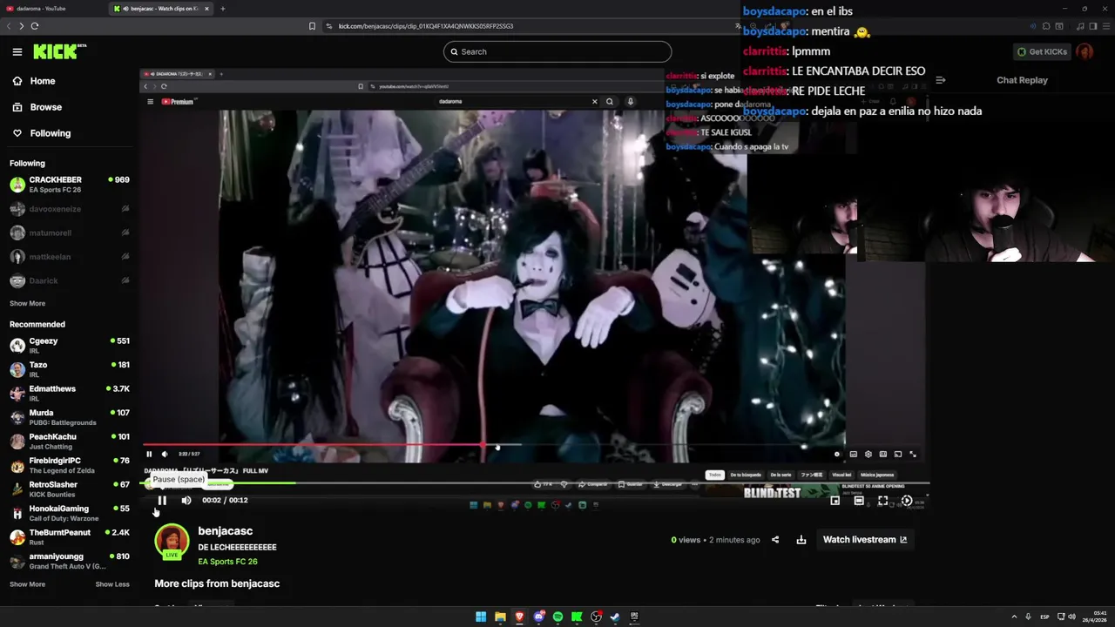
Task: Open Cgeezy recommended channel
Action: 70,346
